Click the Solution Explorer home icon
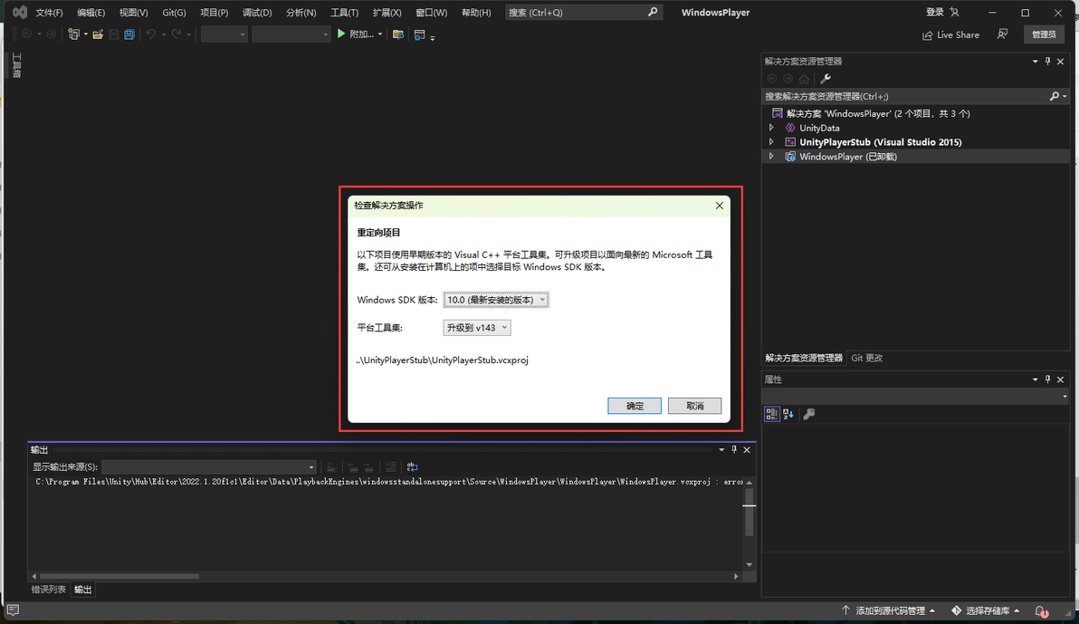Viewport: 1079px width, 624px height. [x=804, y=79]
